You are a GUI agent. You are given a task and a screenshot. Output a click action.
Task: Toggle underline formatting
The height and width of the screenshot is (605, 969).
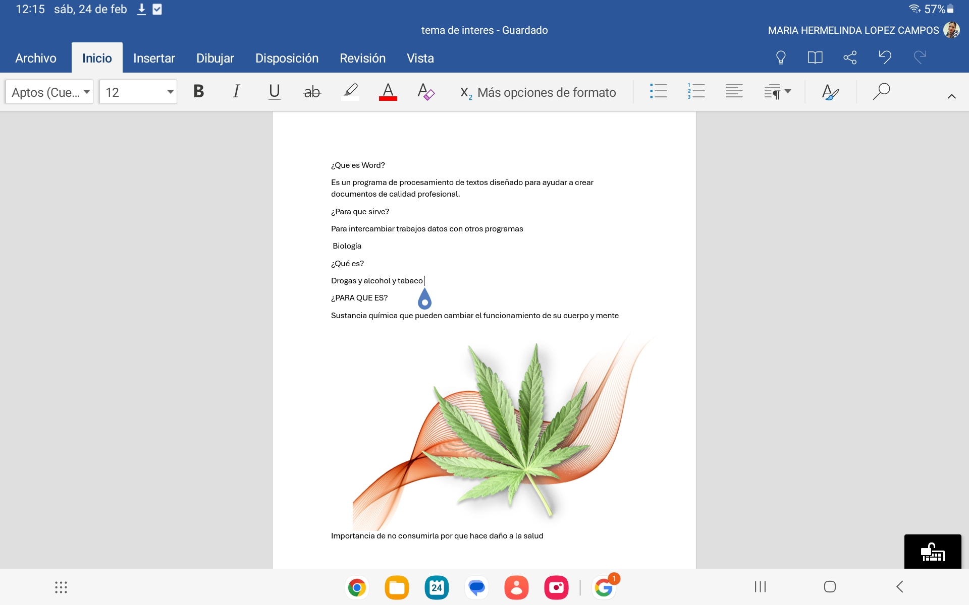(x=274, y=92)
